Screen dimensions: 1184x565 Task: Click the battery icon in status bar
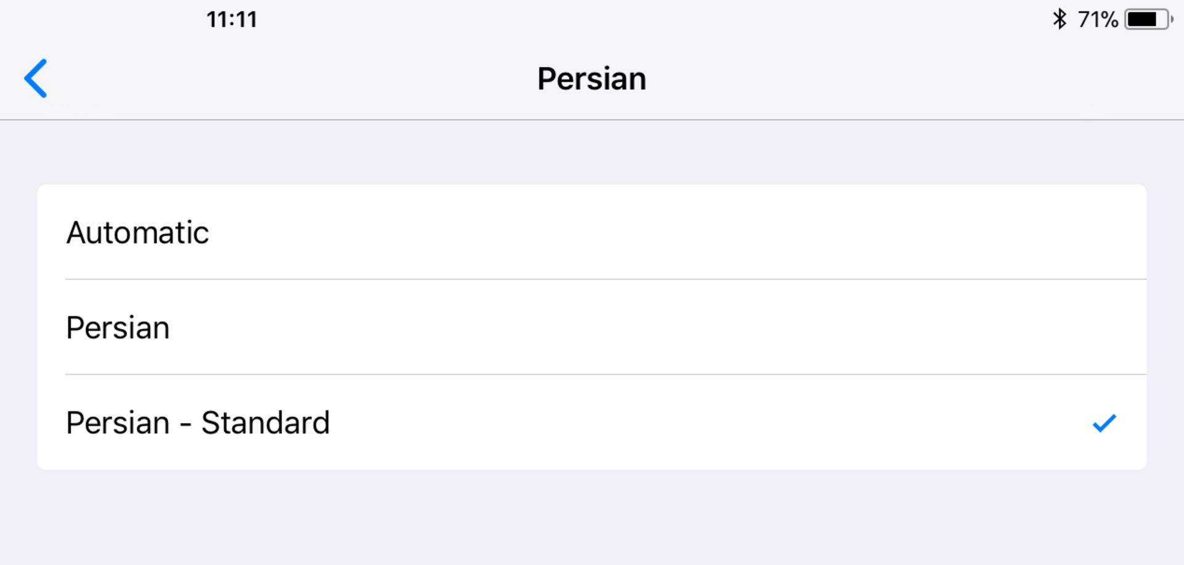coord(1148,19)
